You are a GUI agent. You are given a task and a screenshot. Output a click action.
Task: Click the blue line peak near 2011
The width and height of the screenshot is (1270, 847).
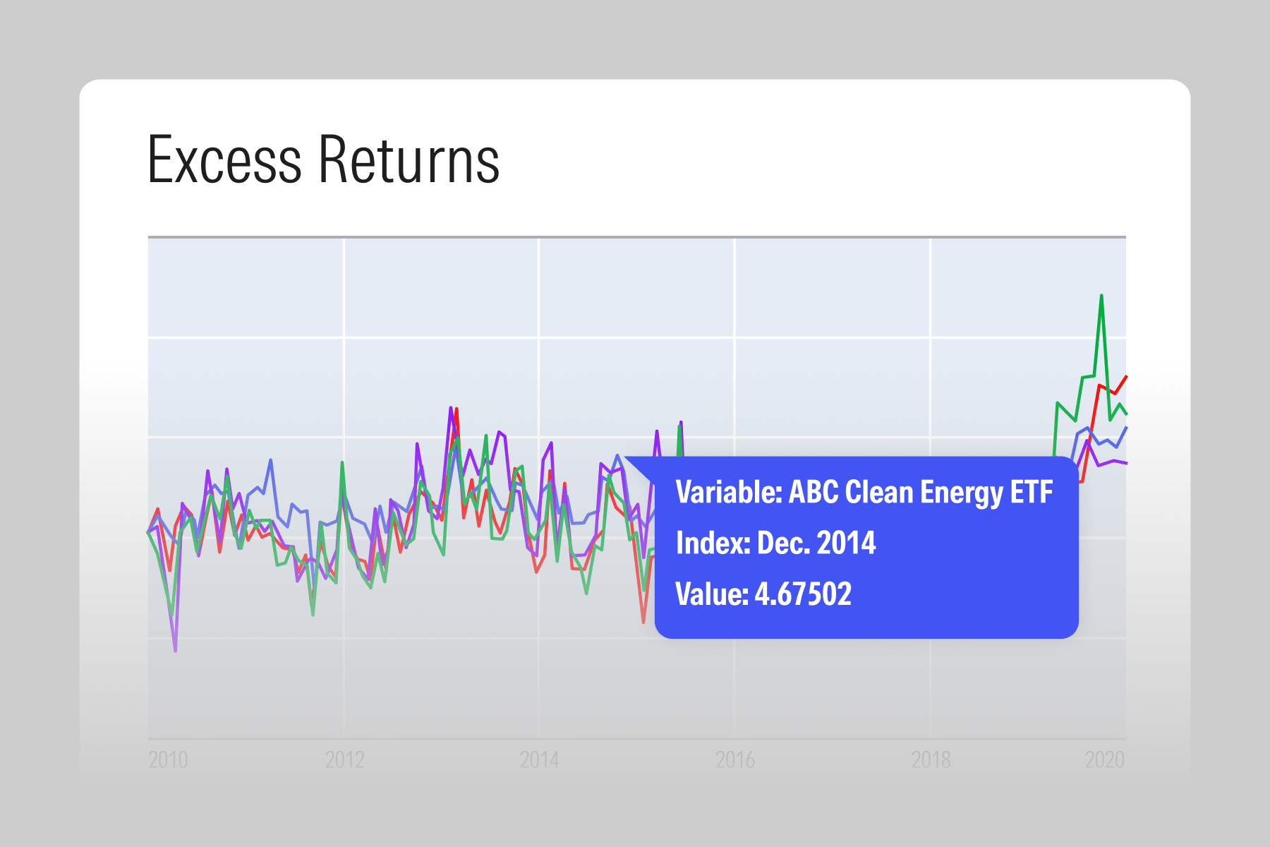pos(271,460)
